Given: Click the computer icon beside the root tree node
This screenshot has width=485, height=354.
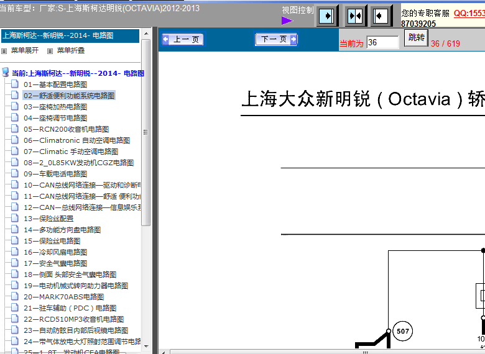Looking at the screenshot, I should [5, 72].
